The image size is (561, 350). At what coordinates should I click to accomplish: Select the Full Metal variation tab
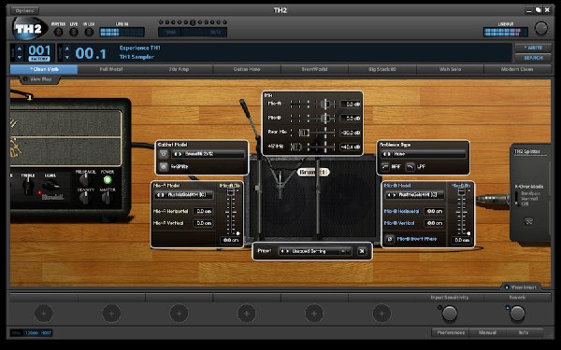pyautogui.click(x=111, y=69)
